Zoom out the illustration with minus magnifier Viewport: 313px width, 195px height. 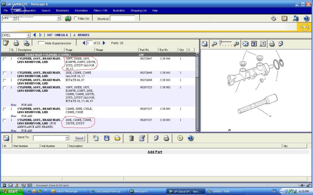(x=214, y=44)
